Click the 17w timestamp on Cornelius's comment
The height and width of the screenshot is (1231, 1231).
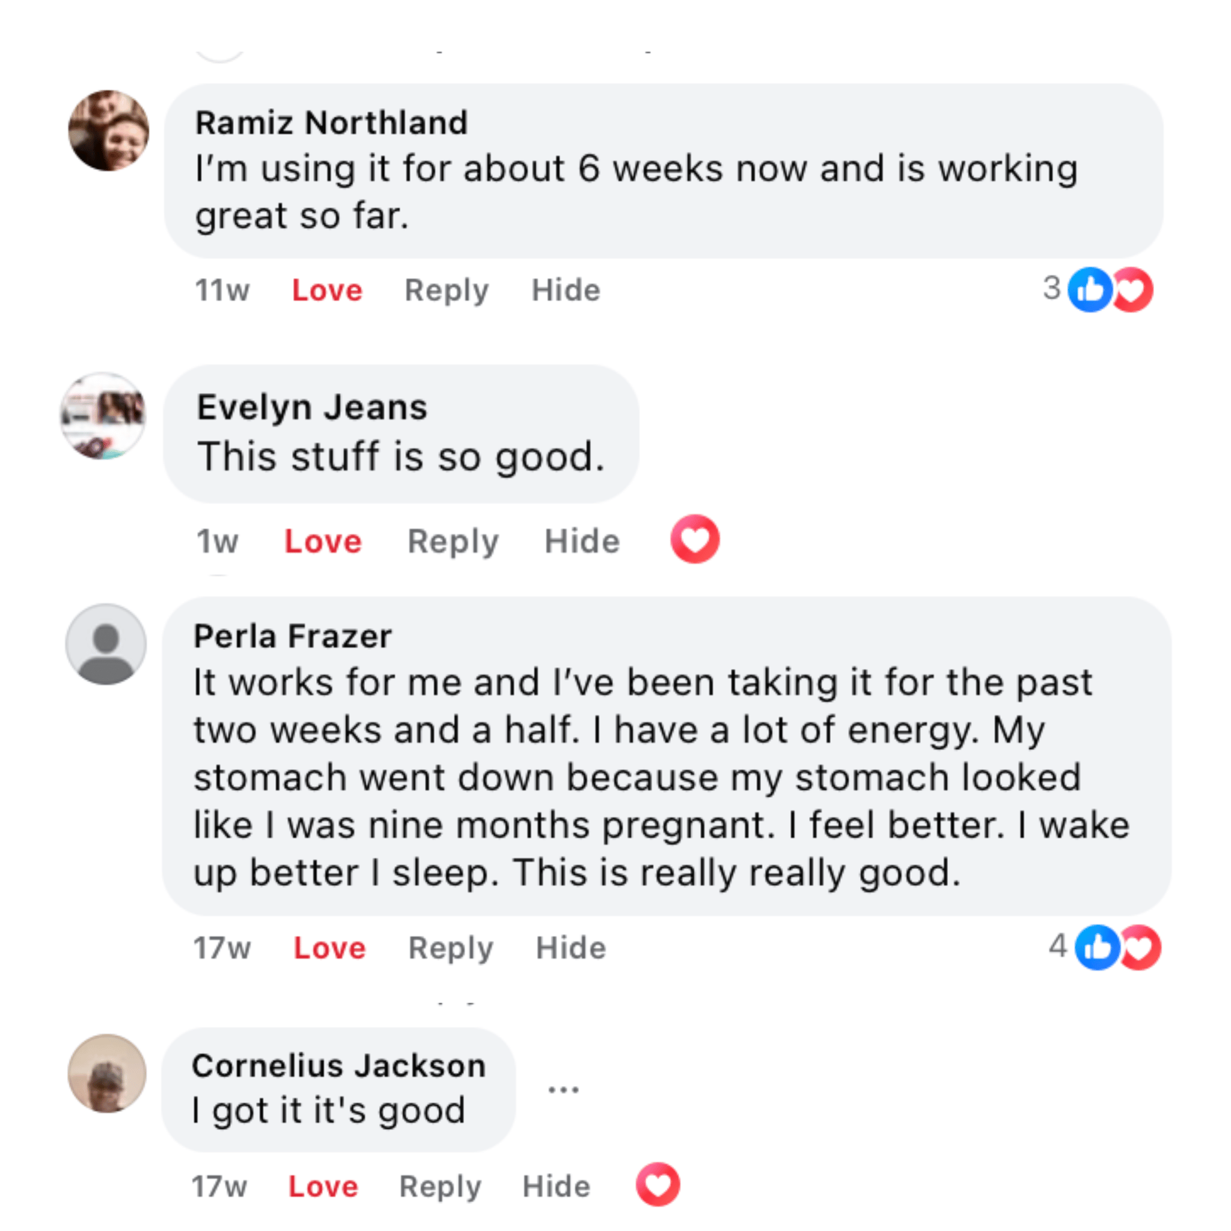tap(219, 1187)
